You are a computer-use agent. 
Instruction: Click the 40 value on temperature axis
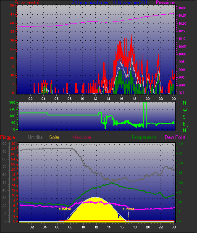tap(181, 144)
